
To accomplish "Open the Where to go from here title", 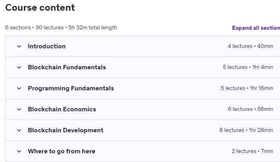I will pos(62,151).
